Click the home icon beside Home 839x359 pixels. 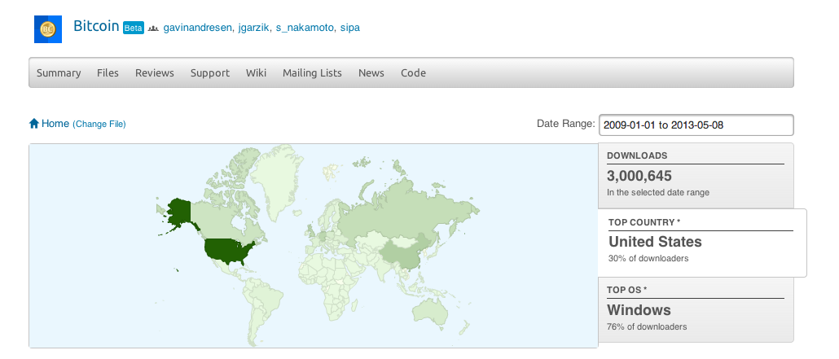click(34, 124)
